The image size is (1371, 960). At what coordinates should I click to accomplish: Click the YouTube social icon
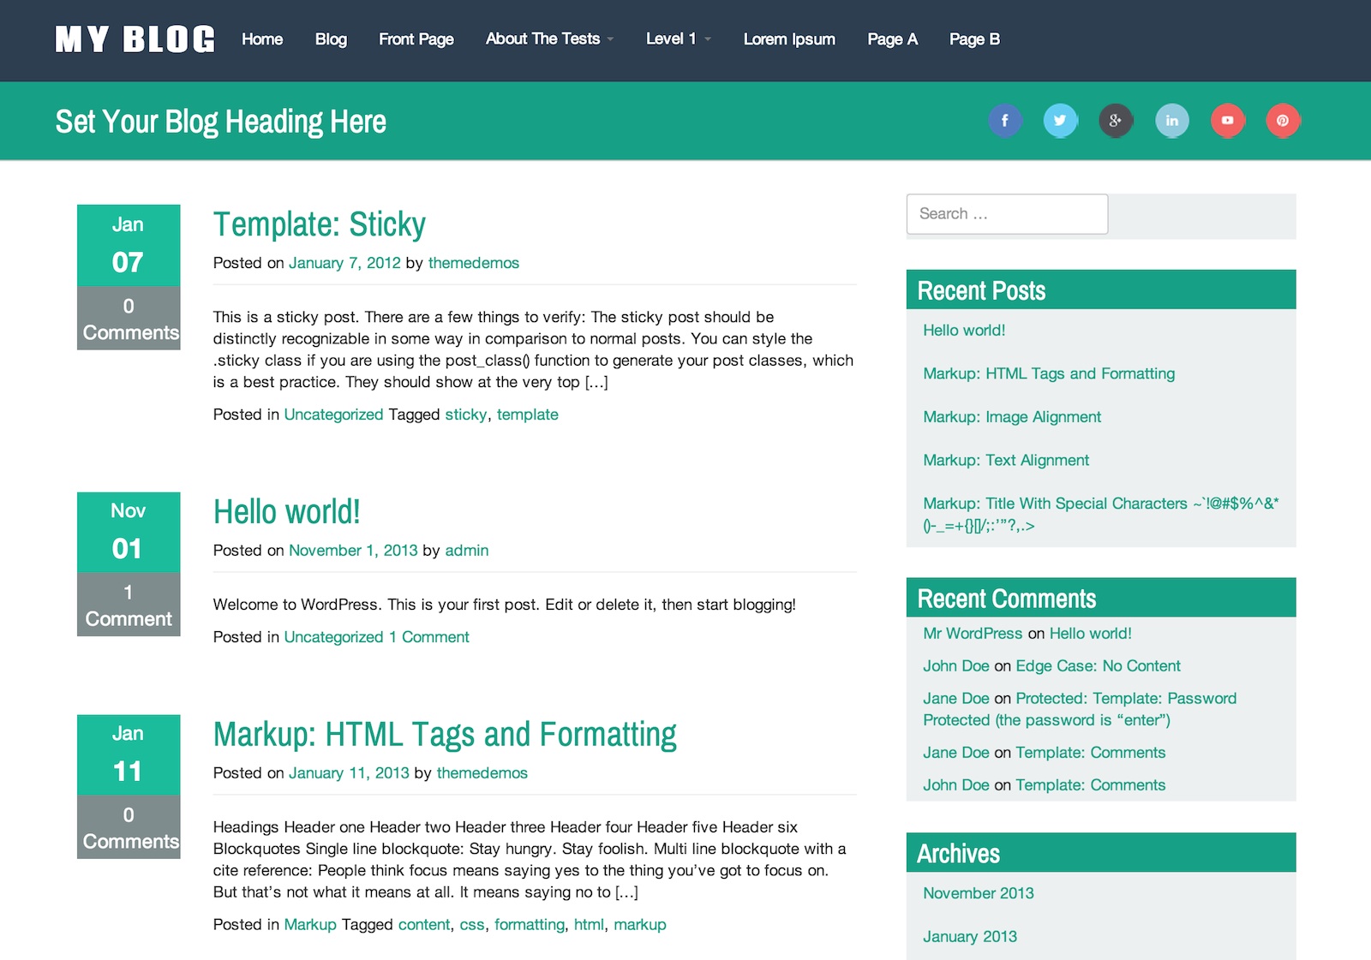point(1227,121)
